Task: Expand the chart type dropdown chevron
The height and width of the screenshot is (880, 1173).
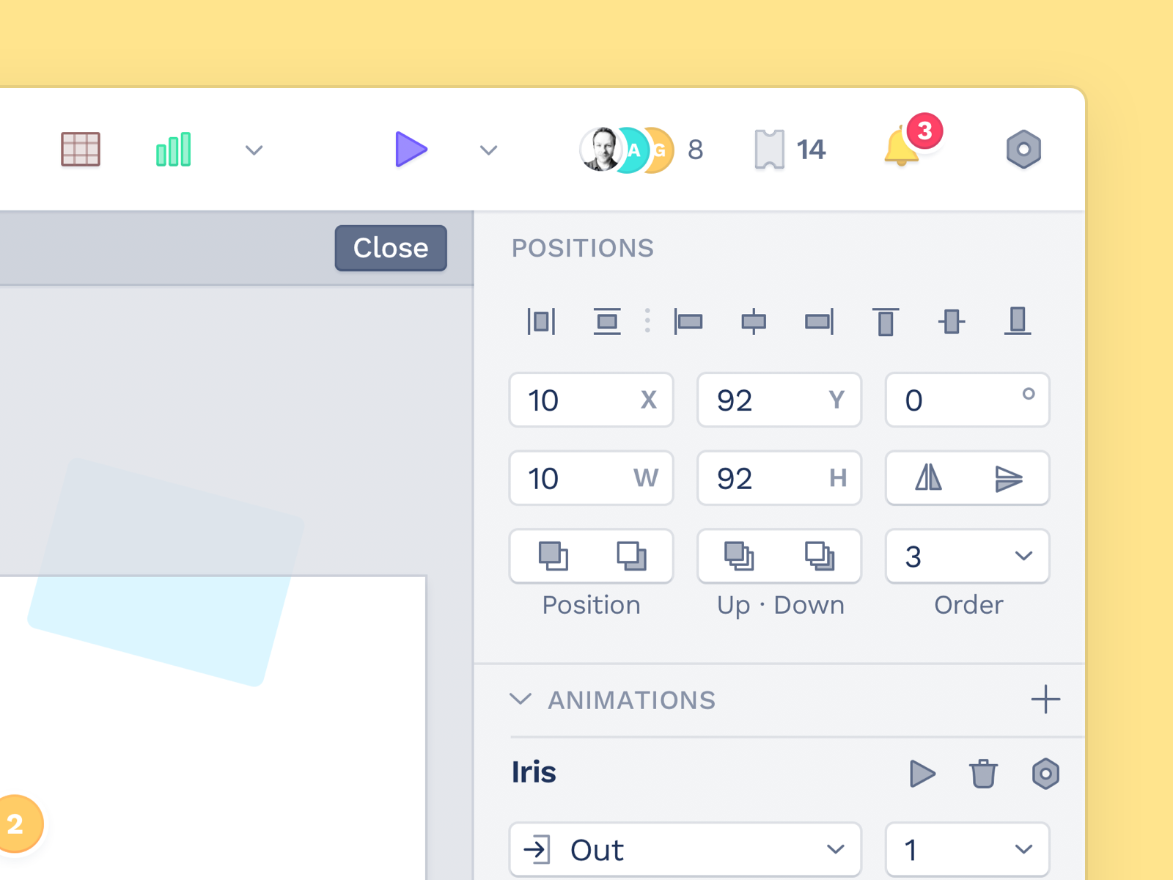Action: click(254, 150)
